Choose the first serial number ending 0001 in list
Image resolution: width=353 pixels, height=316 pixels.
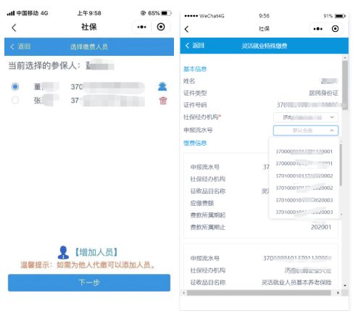(x=304, y=151)
